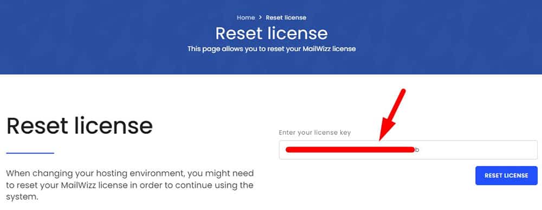The image size is (542, 210).
Task: Click the red arrowhead tip above the field
Action: coord(380,138)
